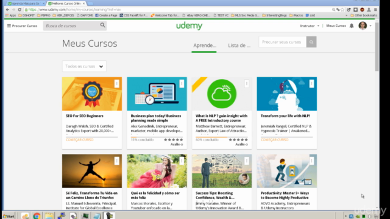Open the Business plan today course thumbnail
This screenshot has width=390, height=219.
click(157, 94)
